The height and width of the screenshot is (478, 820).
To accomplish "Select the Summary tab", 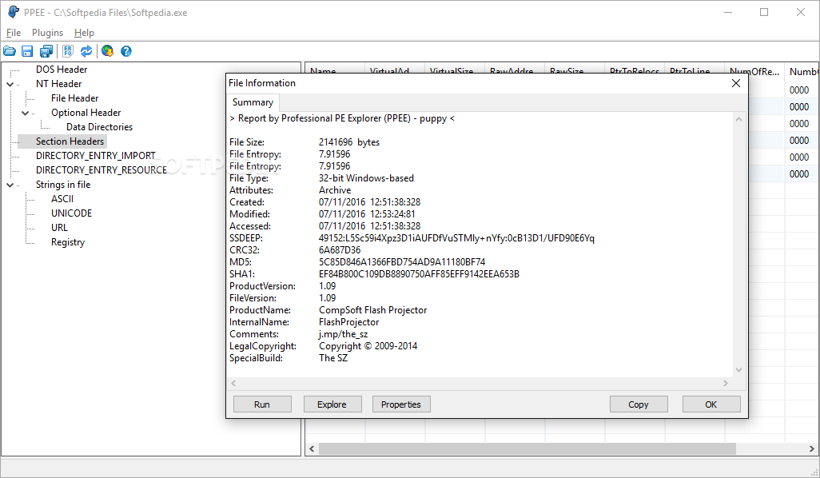I will 253,102.
